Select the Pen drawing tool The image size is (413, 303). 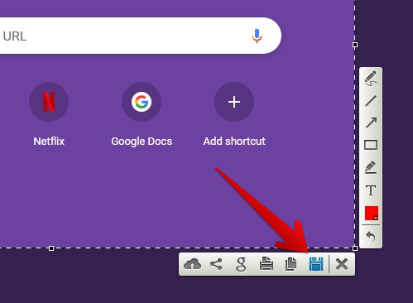(371, 79)
